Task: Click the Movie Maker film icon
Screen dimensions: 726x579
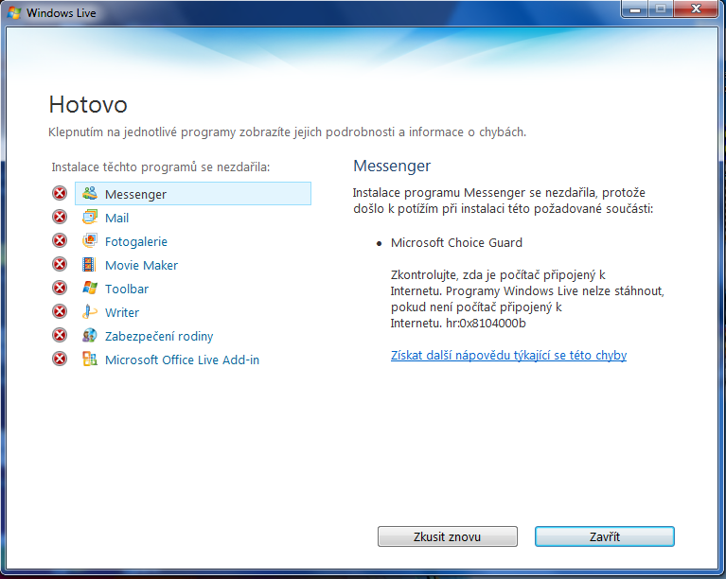Action: click(x=90, y=265)
